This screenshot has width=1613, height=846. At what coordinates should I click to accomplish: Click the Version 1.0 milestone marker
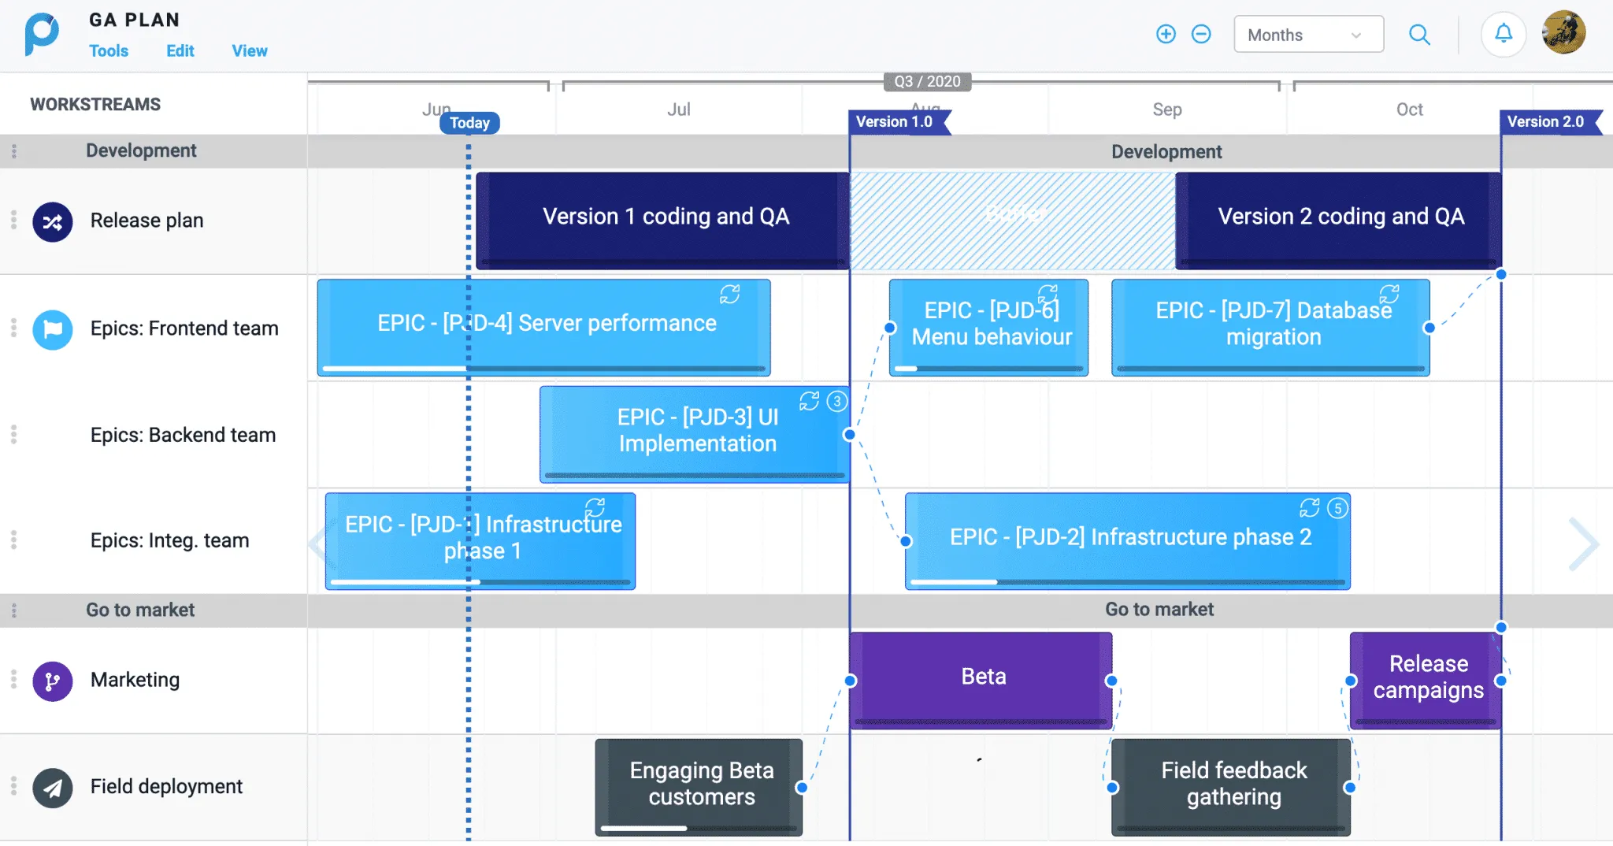tap(896, 122)
